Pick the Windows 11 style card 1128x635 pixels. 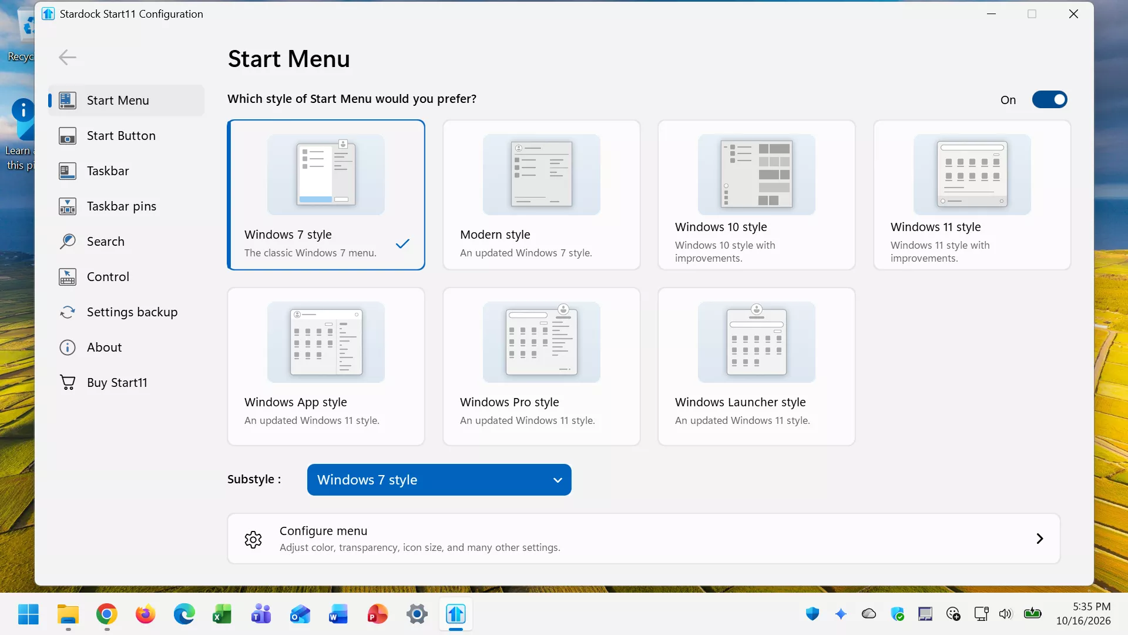(x=972, y=195)
